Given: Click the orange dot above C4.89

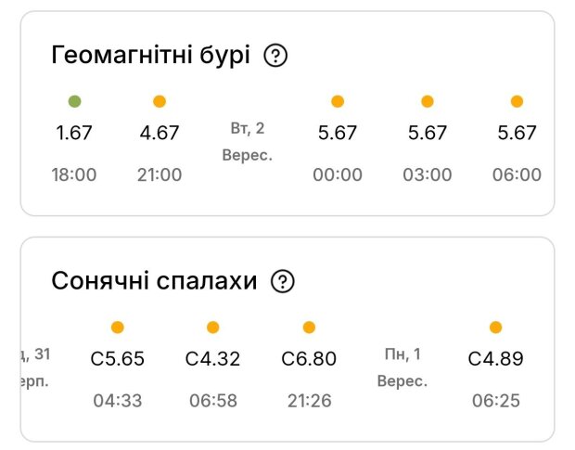Looking at the screenshot, I should click(495, 328).
